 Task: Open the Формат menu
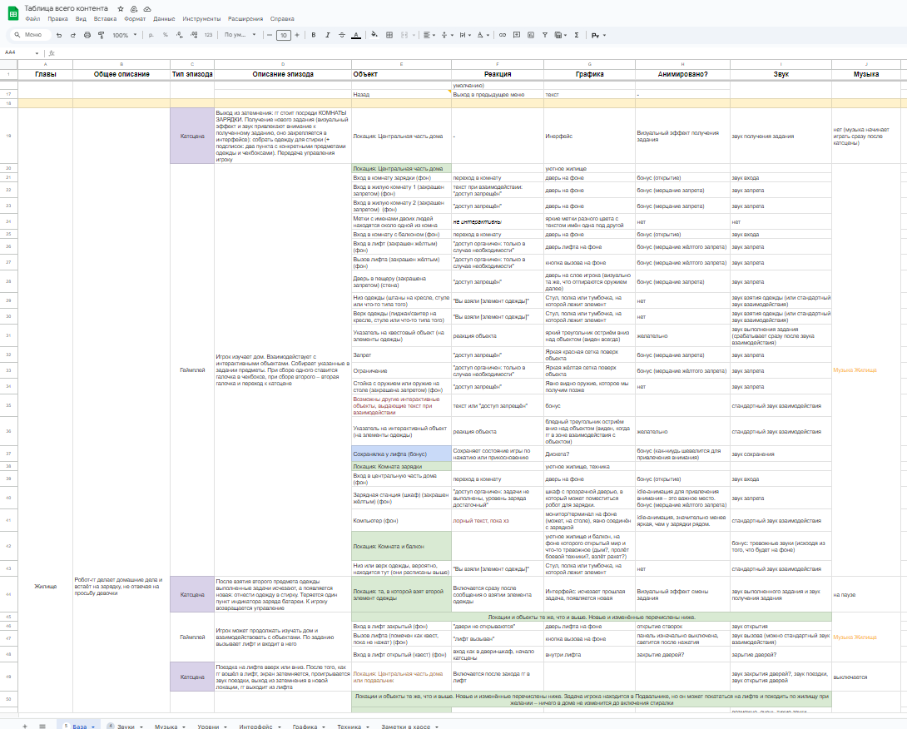[x=135, y=19]
